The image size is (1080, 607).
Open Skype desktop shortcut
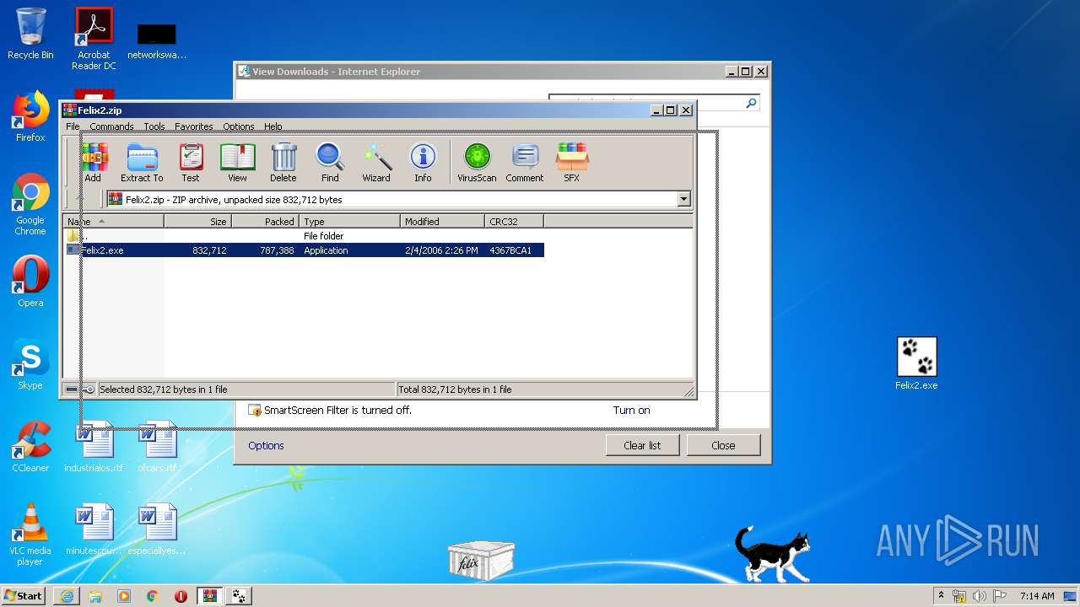(x=30, y=364)
